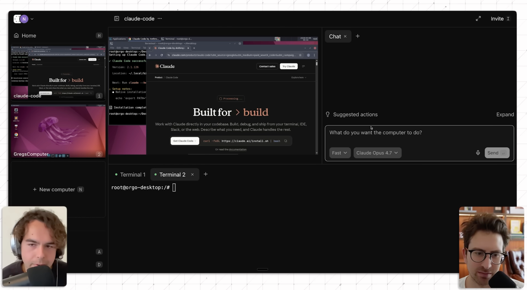The image size is (527, 290).
Task: Expand the Explore here dropdown
Action: point(299,78)
